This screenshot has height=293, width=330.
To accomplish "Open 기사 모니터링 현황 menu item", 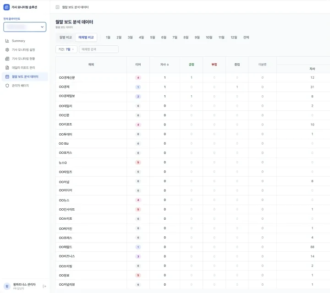I will click(25, 59).
